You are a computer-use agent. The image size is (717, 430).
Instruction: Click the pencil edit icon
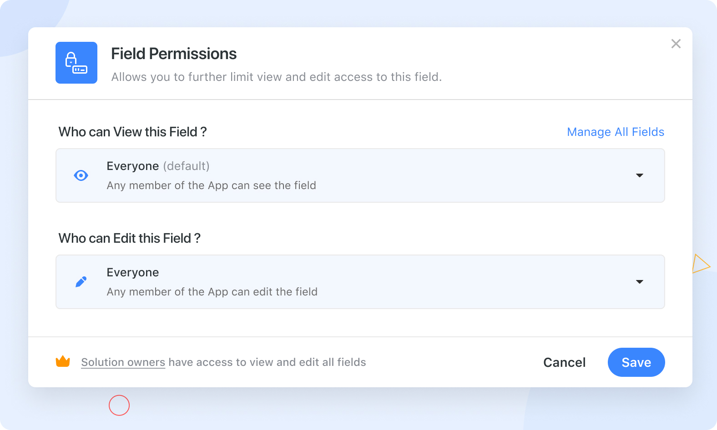click(81, 282)
